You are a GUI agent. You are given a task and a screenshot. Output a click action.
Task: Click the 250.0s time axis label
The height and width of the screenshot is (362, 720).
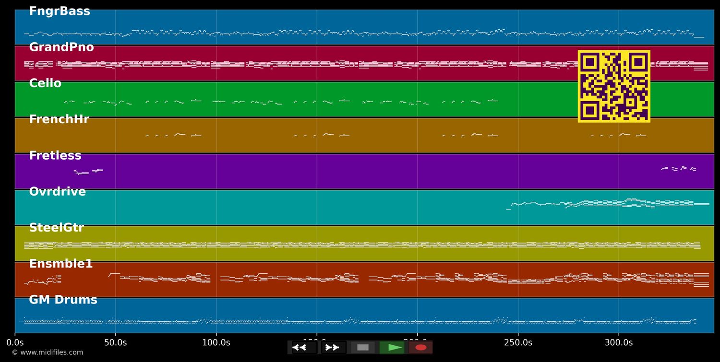click(518, 342)
